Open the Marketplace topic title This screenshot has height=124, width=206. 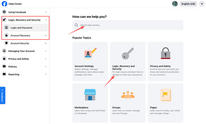(81, 108)
